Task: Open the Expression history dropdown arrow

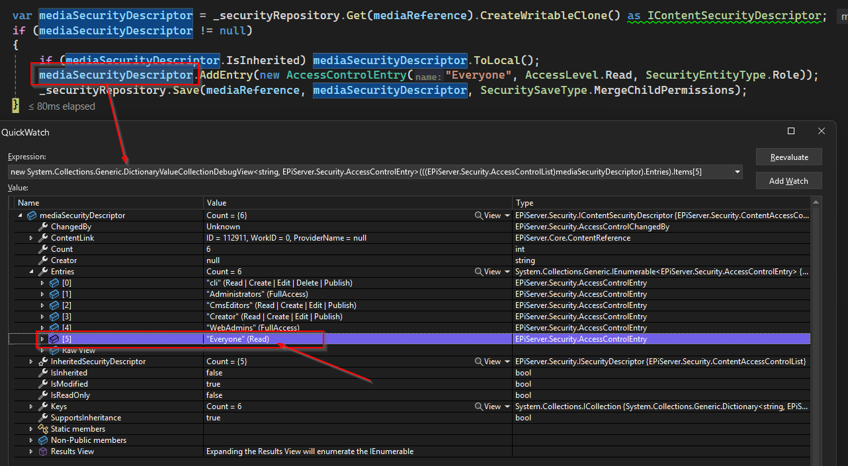Action: click(x=738, y=173)
